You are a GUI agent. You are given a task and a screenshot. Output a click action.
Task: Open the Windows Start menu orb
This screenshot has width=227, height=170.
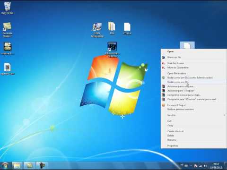(5, 166)
